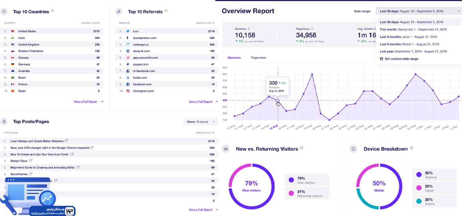Click the info icon beside Top 10 Referrals
This screenshot has width=462, height=216.
(166, 11)
